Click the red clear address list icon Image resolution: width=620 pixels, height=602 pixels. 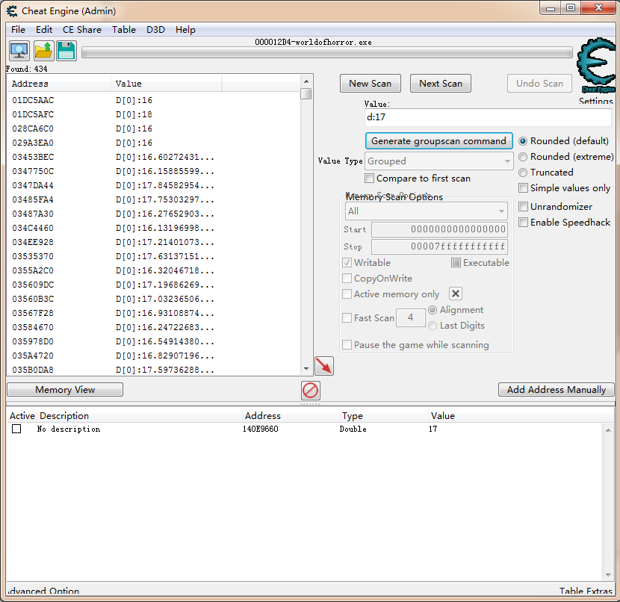click(311, 390)
